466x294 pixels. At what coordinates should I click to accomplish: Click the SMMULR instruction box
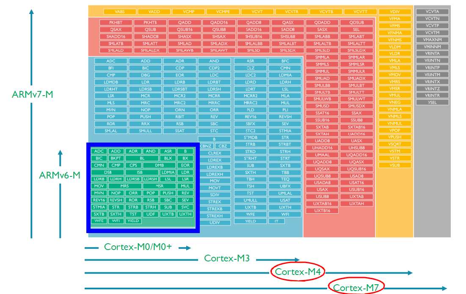[x=356, y=71]
